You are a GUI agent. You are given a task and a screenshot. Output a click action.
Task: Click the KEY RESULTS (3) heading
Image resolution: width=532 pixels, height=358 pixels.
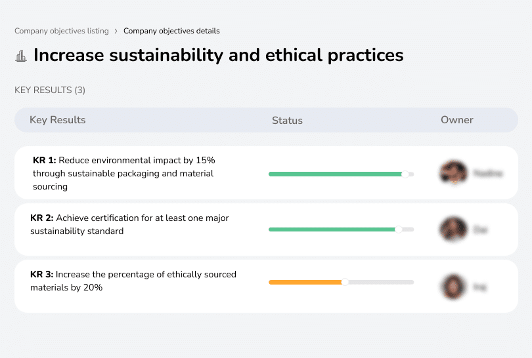point(50,90)
